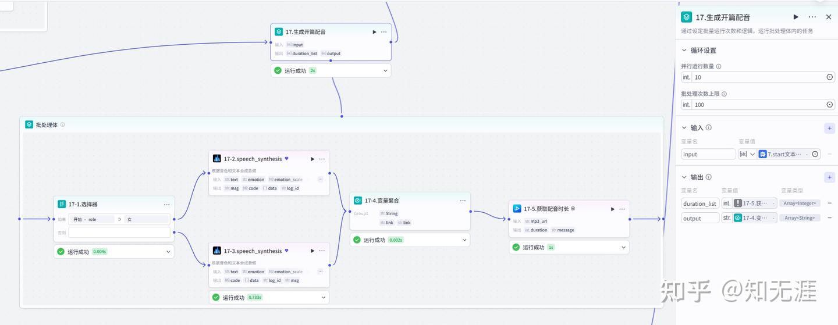Expand the 17-4.变量聚合 run result chevron

click(x=464, y=240)
